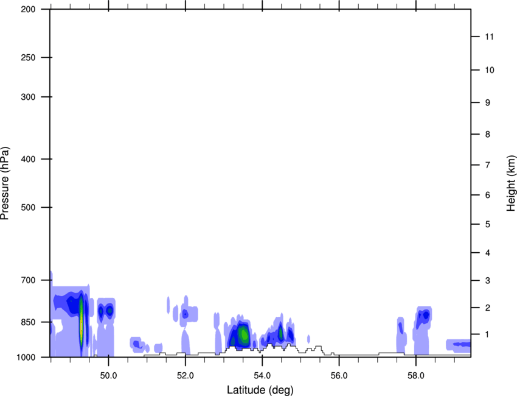
Task: Click the 11 km height label
Action: pyautogui.click(x=489, y=37)
